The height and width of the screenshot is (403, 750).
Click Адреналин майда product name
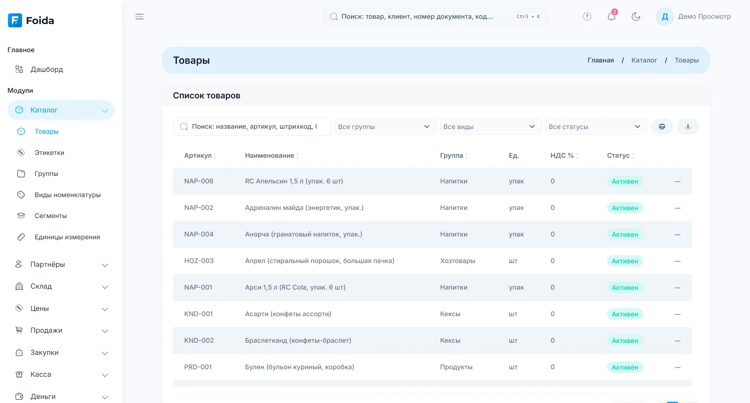pos(304,208)
